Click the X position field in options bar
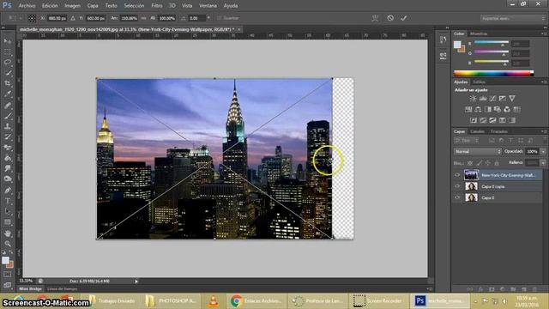549x309 pixels. tap(57, 18)
